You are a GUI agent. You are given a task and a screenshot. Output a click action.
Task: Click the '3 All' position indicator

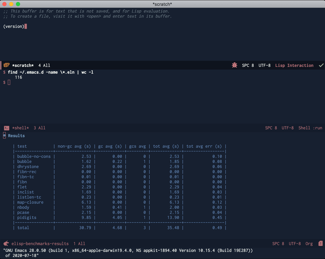tap(40, 128)
